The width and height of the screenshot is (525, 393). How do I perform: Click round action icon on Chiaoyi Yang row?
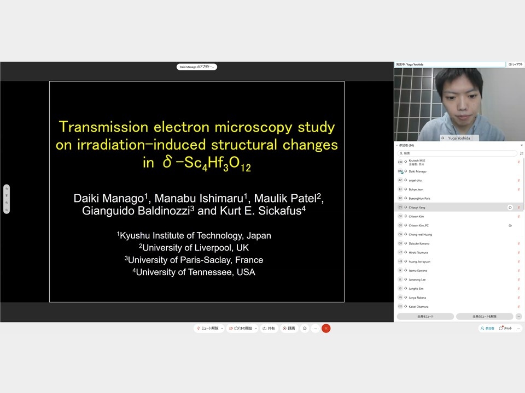[x=510, y=207]
